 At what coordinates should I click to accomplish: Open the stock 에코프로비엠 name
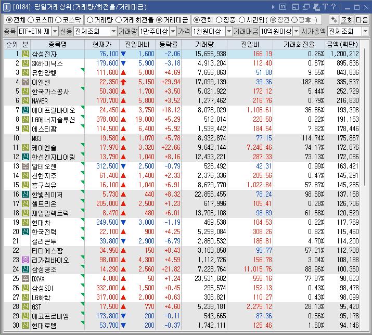[x=50, y=316]
